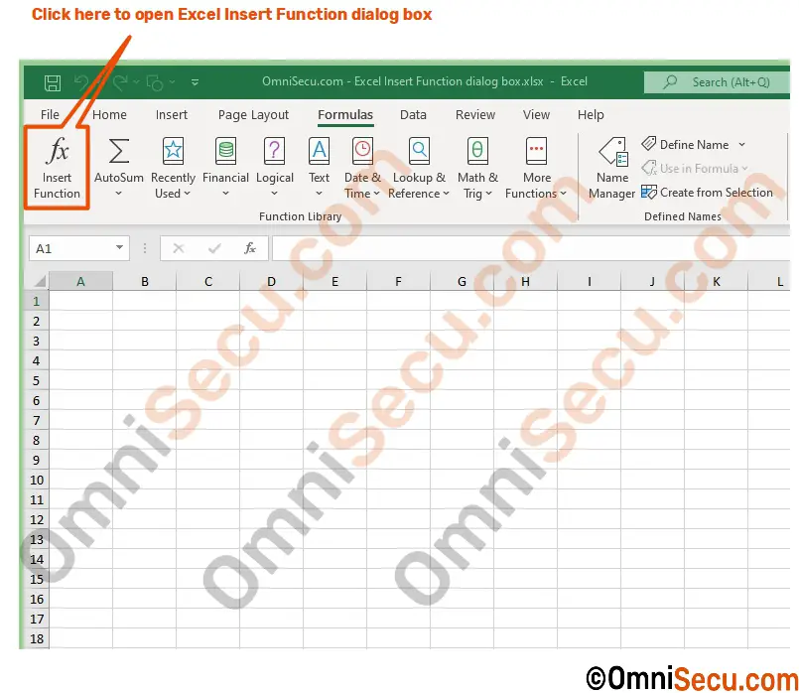799x693 pixels.
Task: Open Math & Trig functions
Action: tap(477, 168)
